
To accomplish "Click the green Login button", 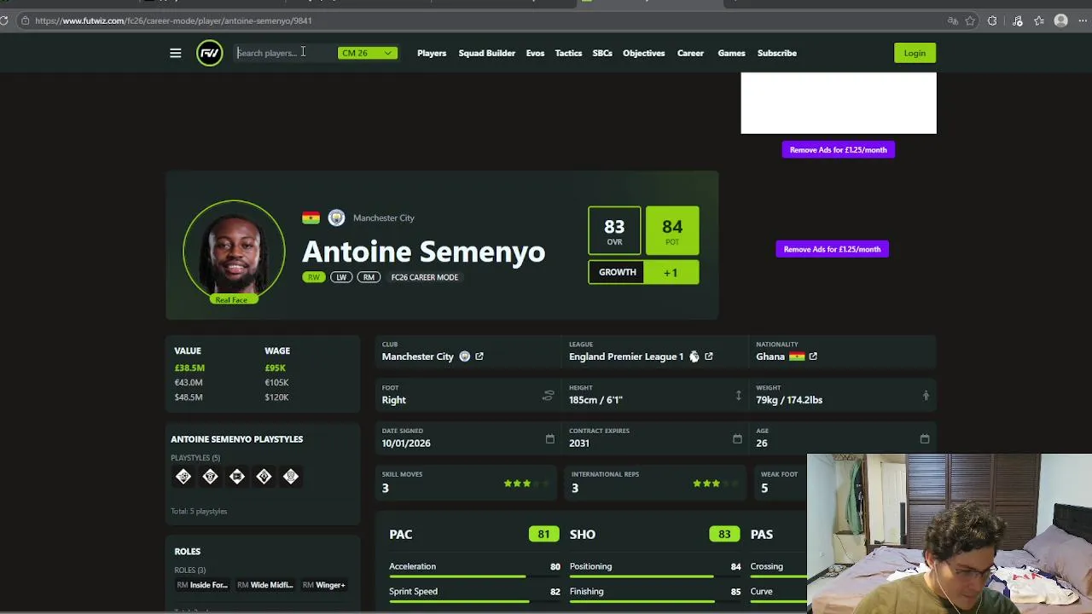I will [x=915, y=53].
